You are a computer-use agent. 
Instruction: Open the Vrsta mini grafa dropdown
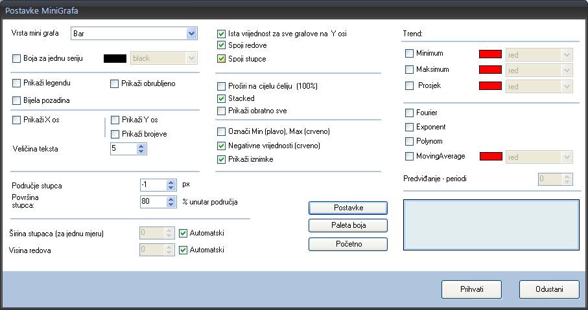[x=134, y=33]
